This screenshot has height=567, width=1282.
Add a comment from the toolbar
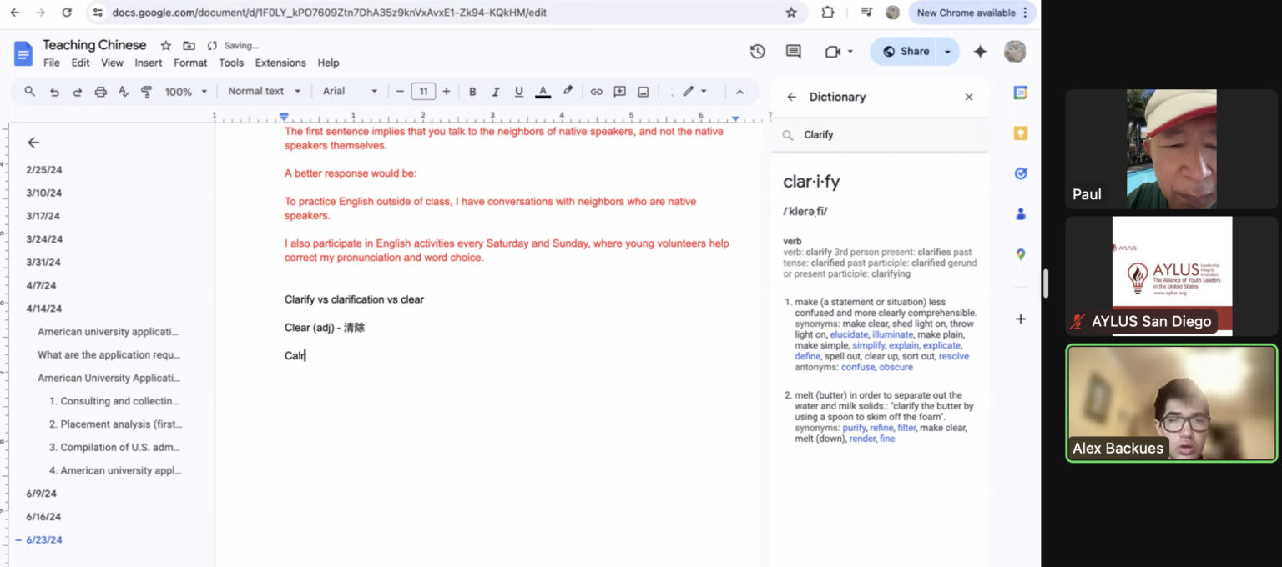pos(620,92)
